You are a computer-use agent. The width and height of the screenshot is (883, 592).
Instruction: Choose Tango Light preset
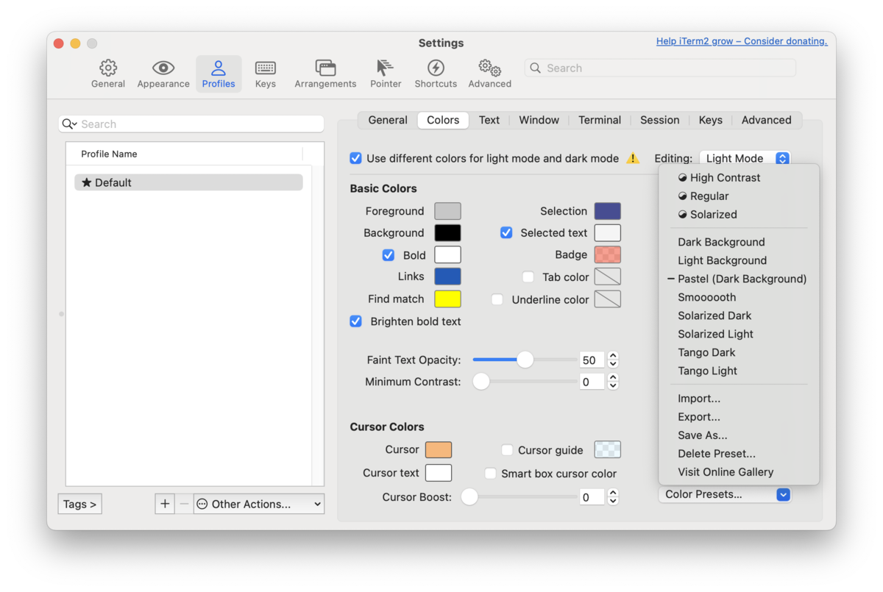[x=739, y=371]
